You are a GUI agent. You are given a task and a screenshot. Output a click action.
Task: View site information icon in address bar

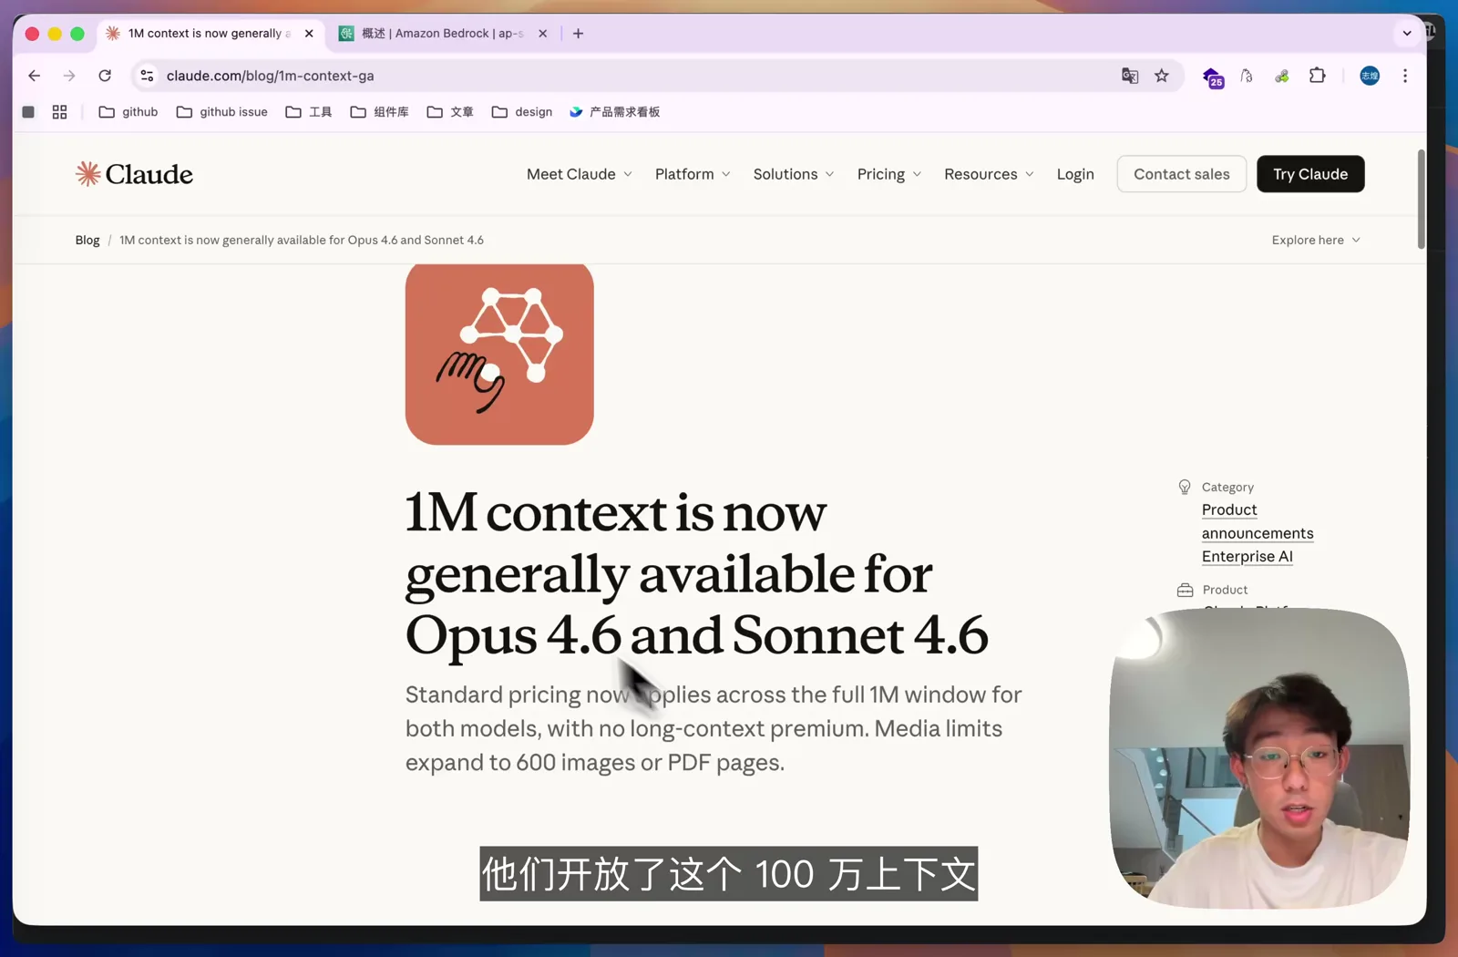[147, 76]
